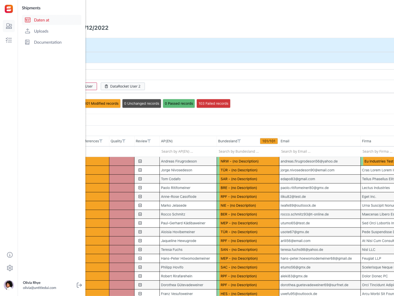Click the Daten at table icon
The image size is (394, 296).
click(28, 20)
